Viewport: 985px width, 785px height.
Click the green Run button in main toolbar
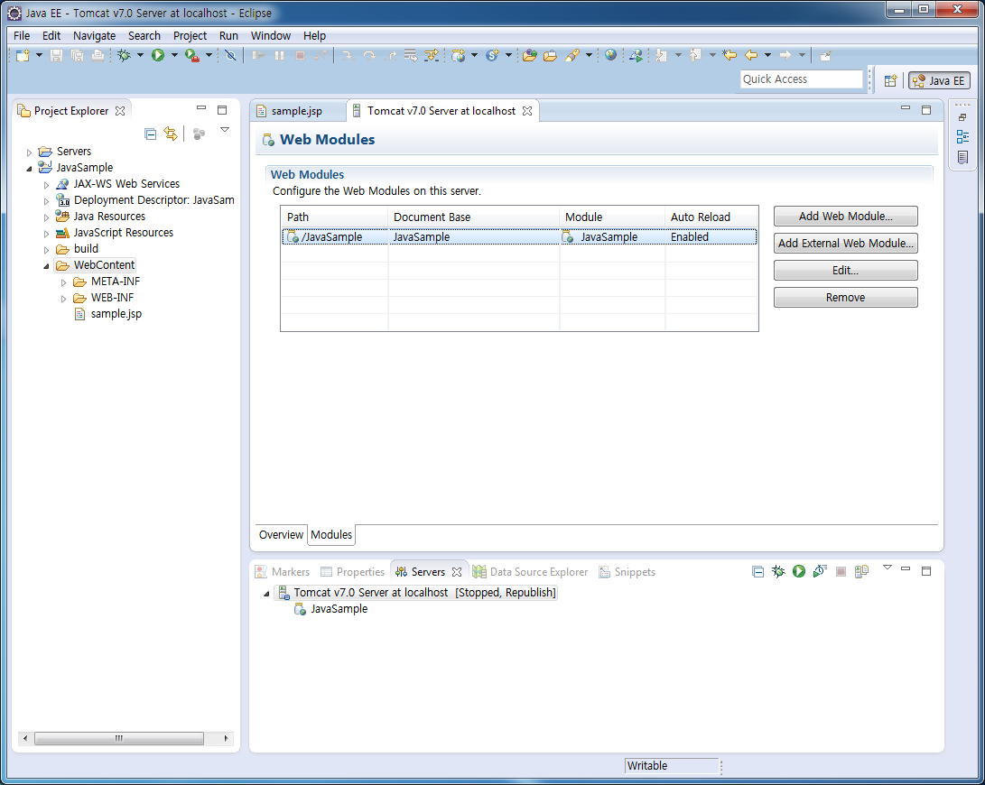158,55
